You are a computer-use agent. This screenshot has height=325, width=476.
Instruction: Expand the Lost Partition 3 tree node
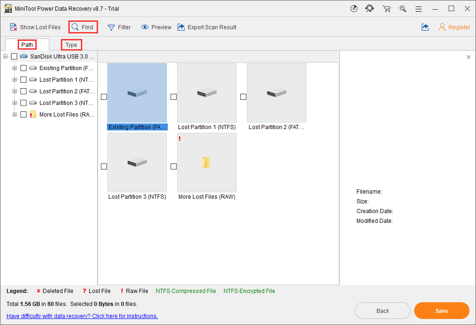[x=14, y=103]
